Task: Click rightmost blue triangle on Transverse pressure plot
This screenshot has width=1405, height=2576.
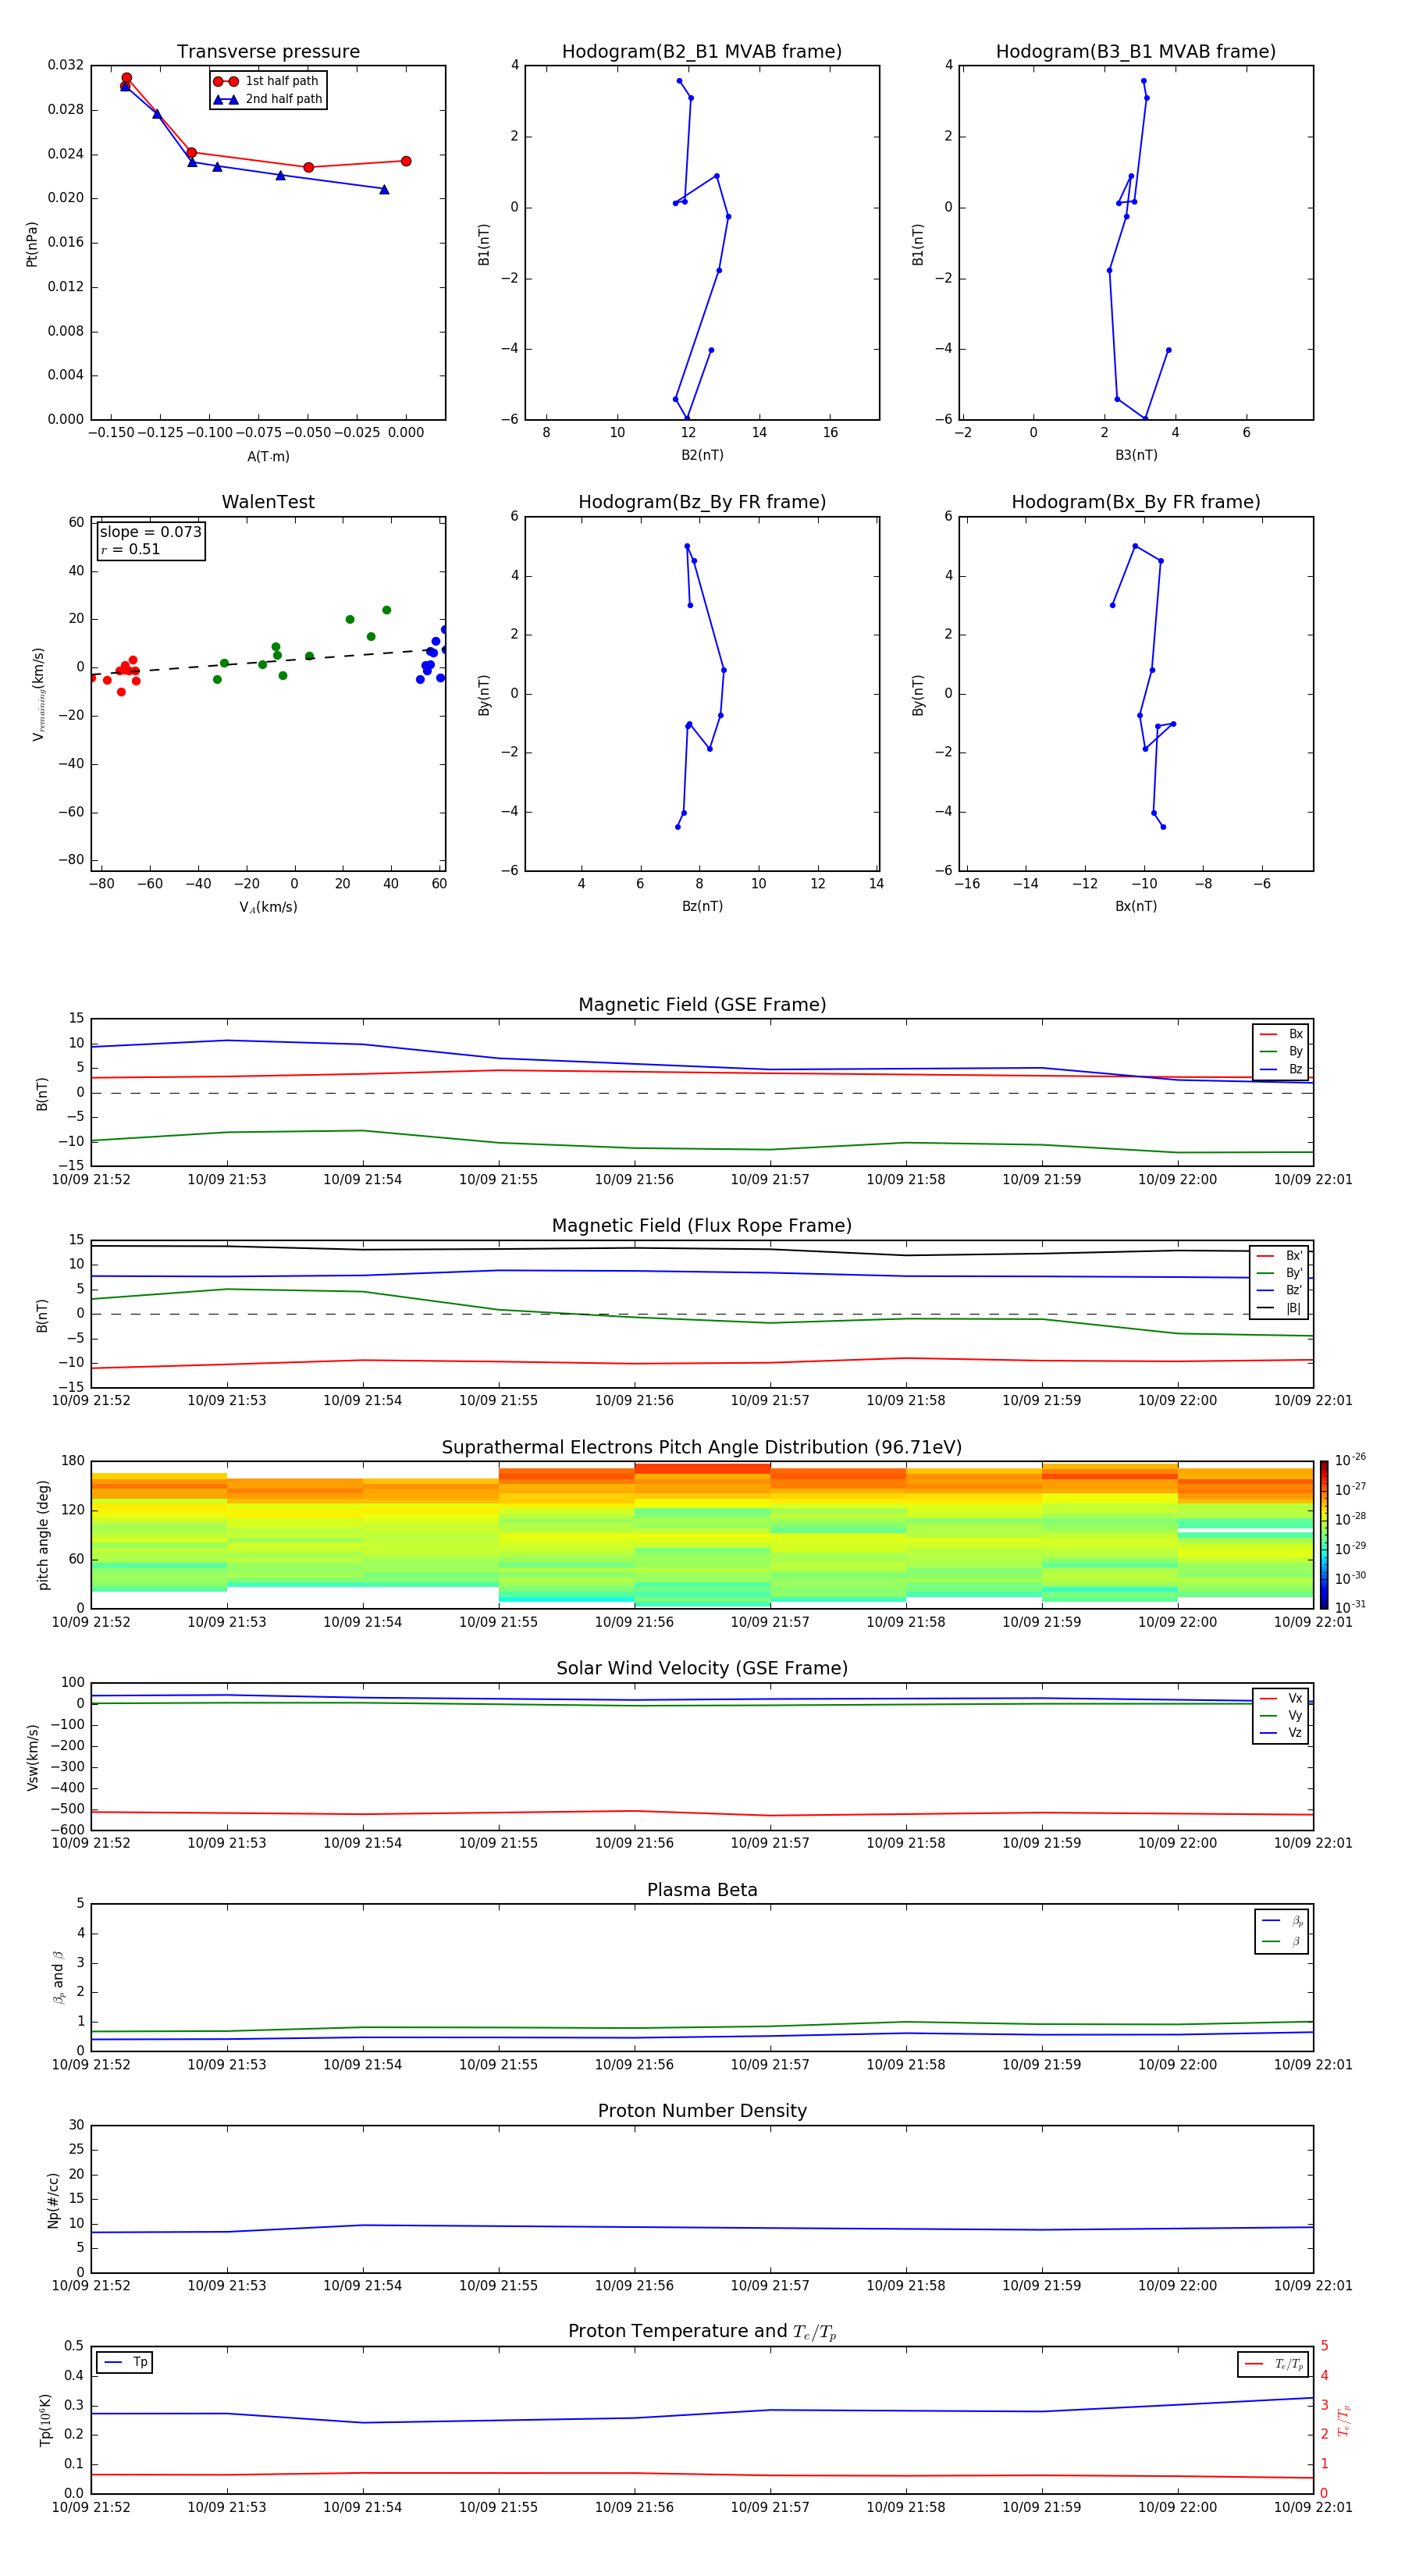Action: (x=384, y=189)
